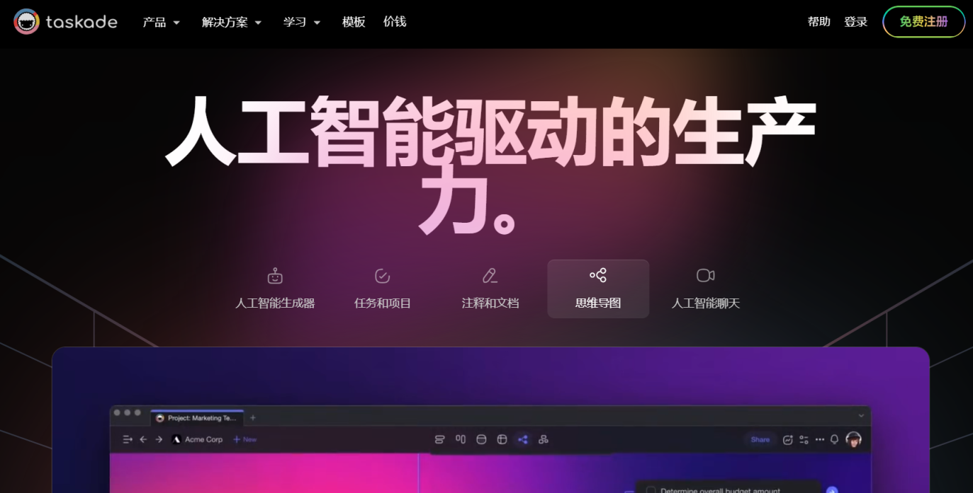Click the Share button in the project toolbar

pos(760,439)
